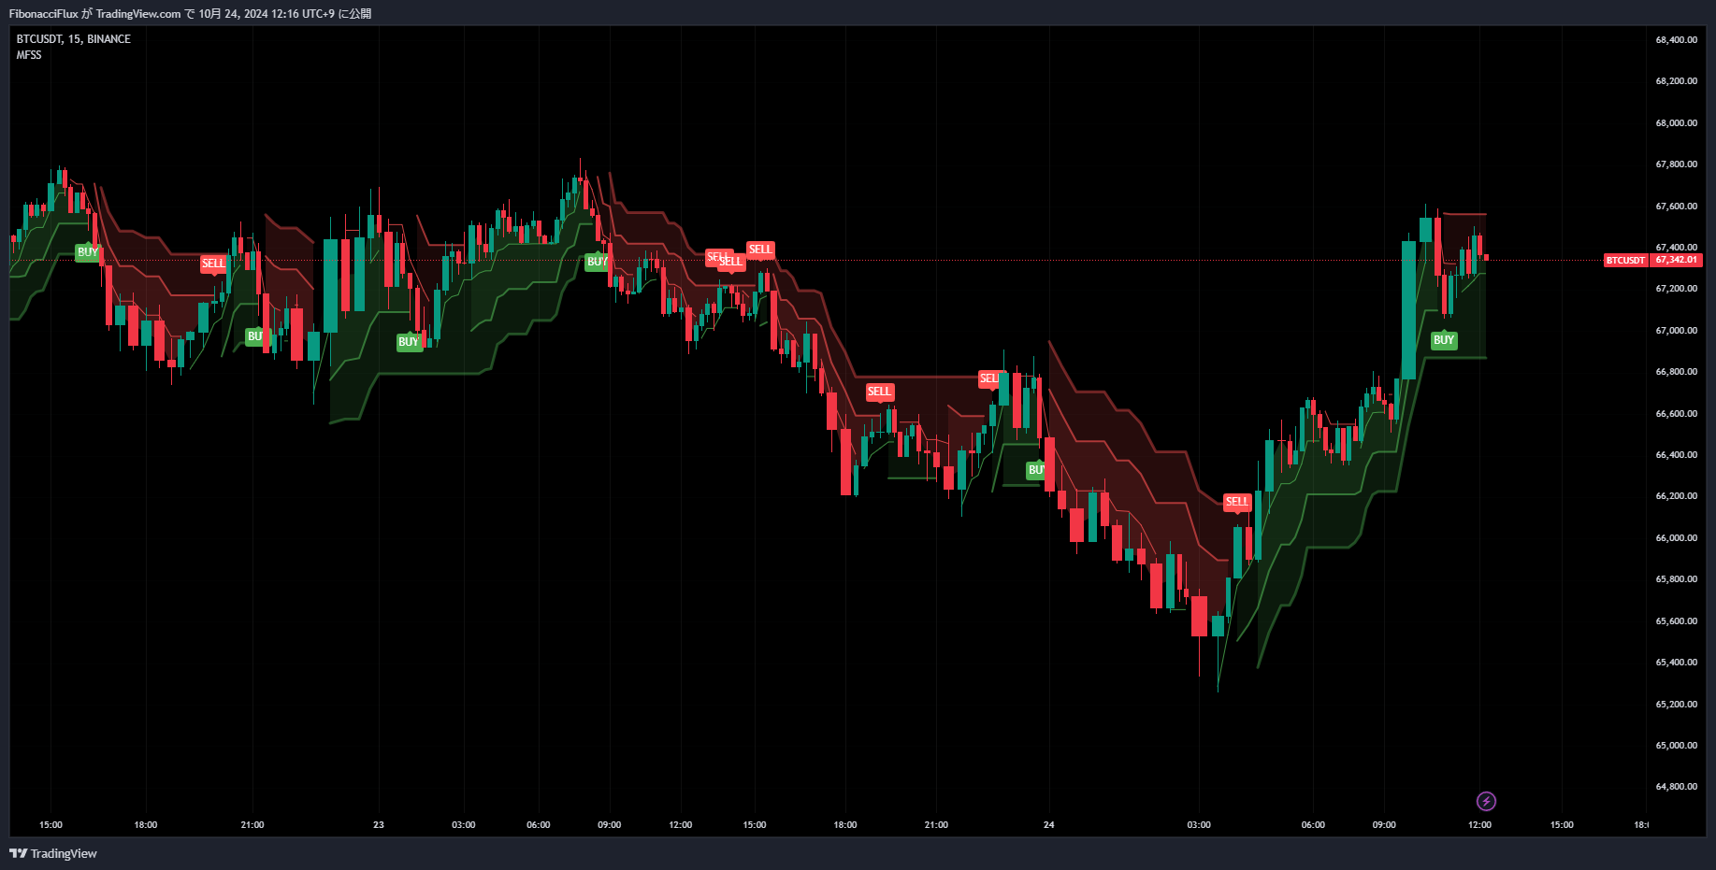Select the MFSS indicator legend

click(x=29, y=55)
